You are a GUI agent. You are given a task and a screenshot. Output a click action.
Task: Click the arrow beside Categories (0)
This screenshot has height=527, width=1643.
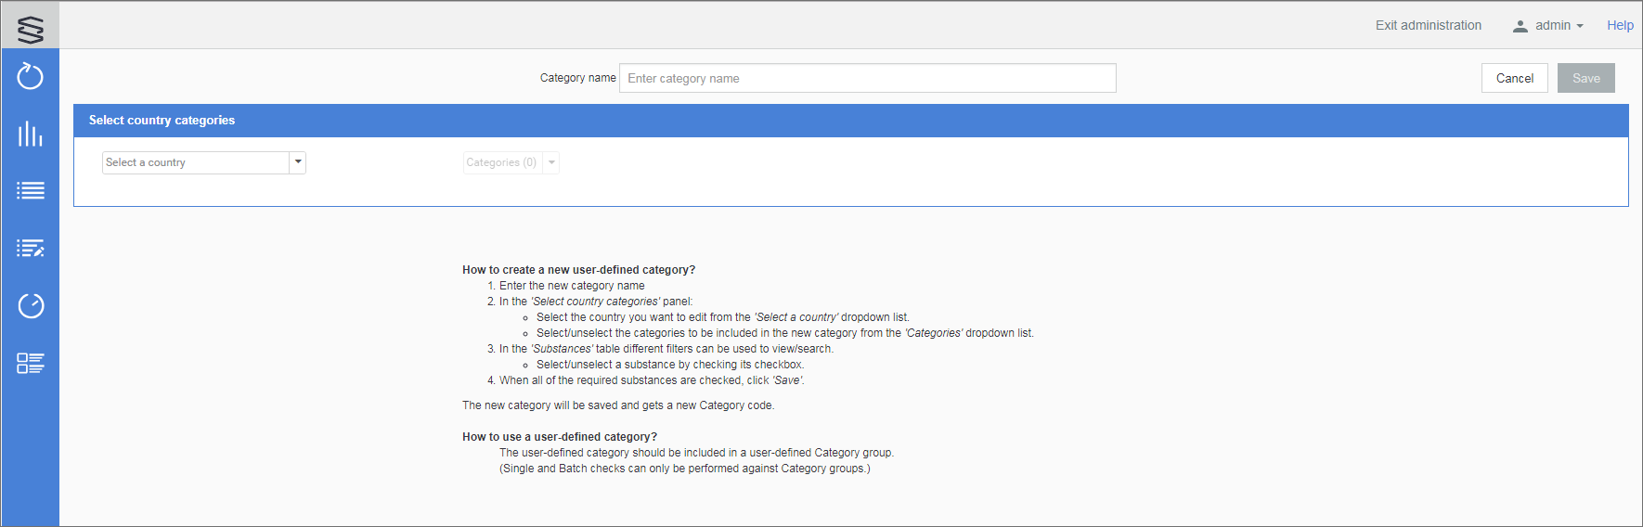point(551,162)
